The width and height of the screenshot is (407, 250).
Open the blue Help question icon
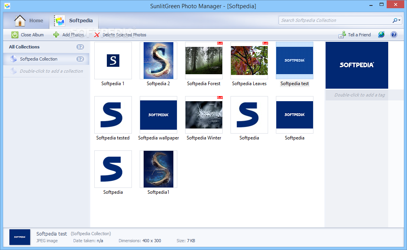click(x=394, y=34)
